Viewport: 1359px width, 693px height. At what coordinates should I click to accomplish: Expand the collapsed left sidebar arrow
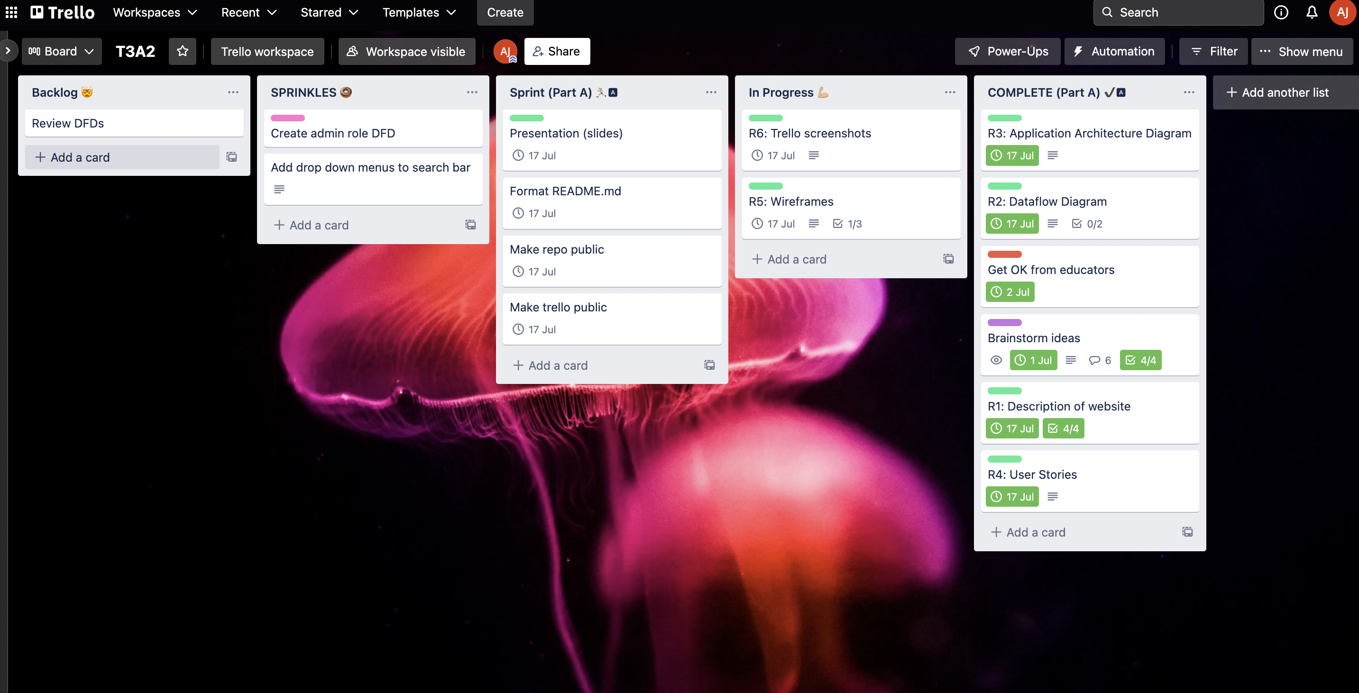coord(8,51)
